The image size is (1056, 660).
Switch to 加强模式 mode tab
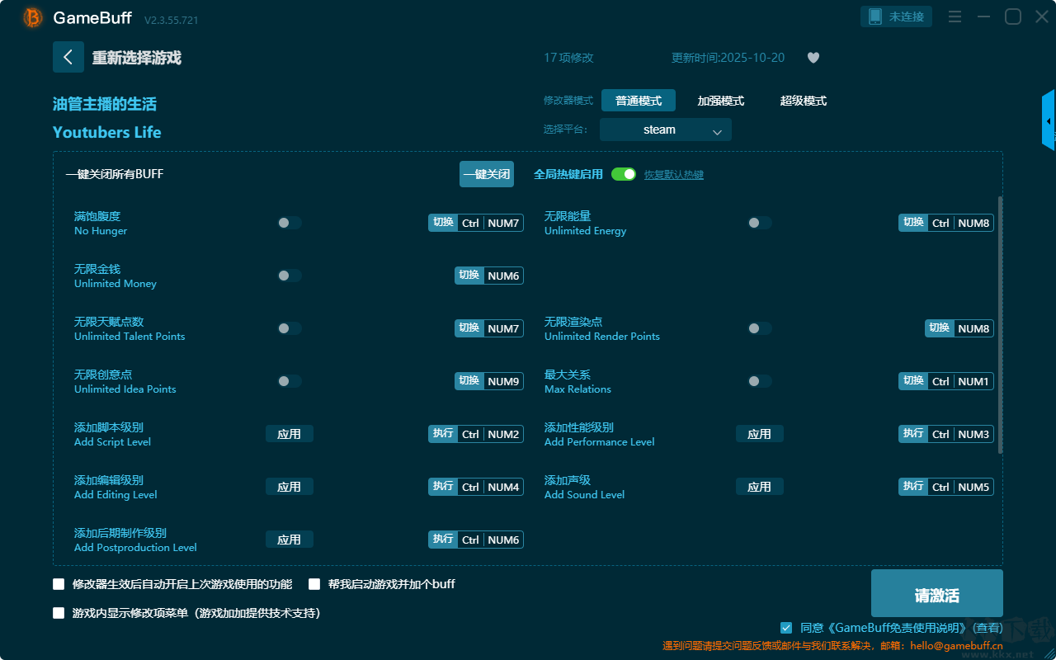721,101
